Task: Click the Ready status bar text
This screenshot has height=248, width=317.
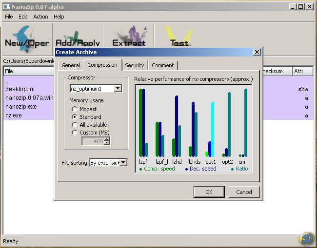Action: 11,241
